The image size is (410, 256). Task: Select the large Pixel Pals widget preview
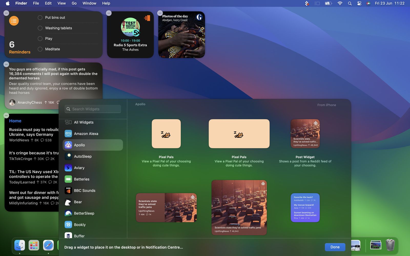pos(239,134)
